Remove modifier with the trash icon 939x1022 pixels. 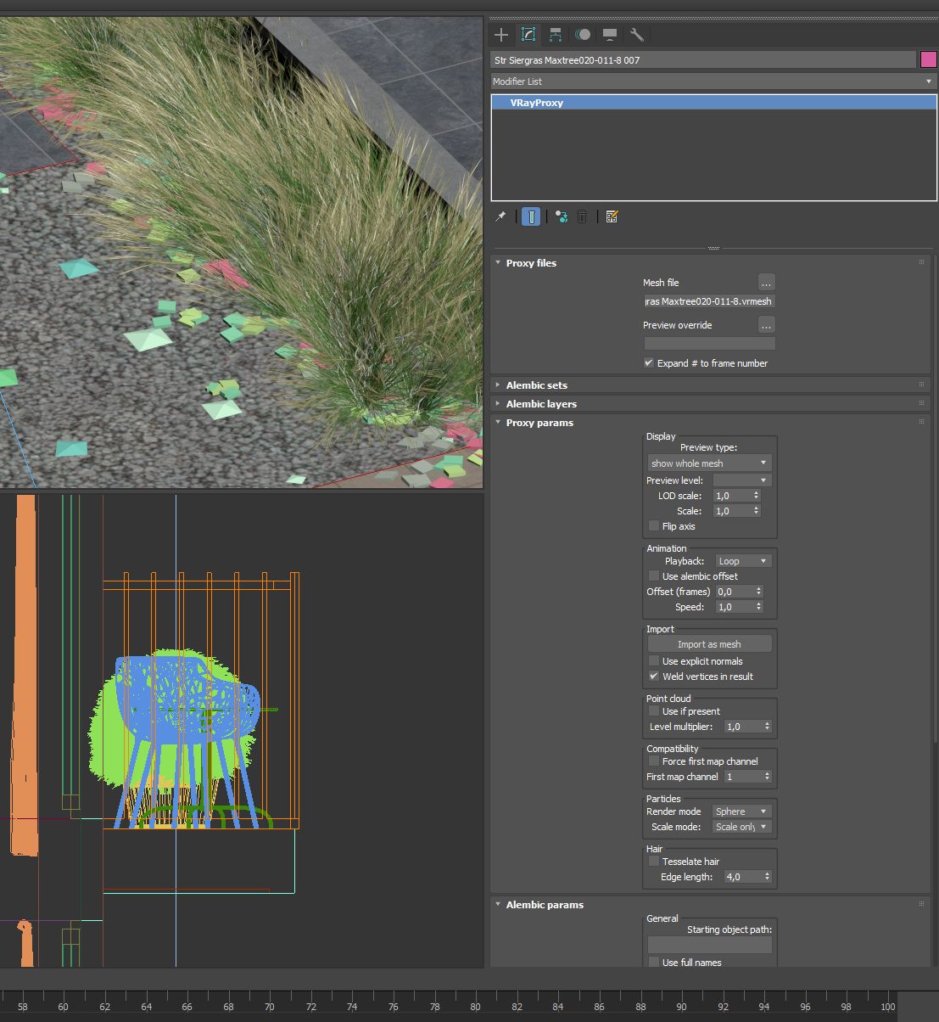click(582, 216)
